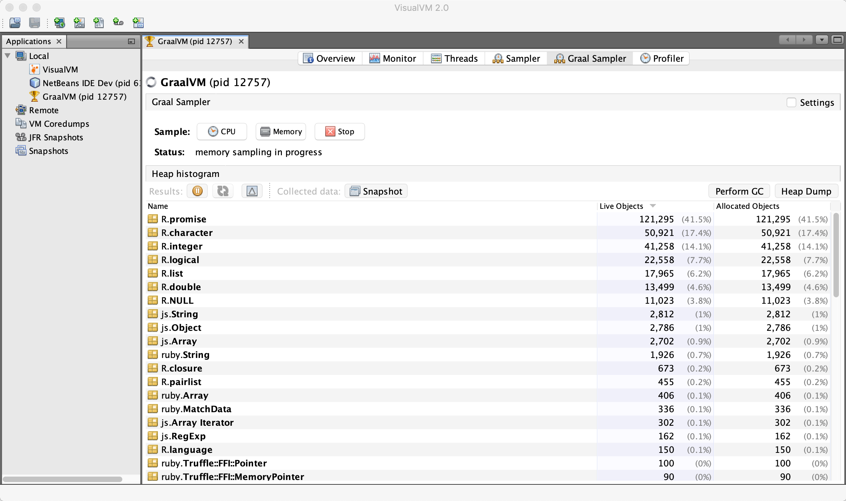Select GraalVM (pid 12757) in Applications tree

(x=84, y=97)
